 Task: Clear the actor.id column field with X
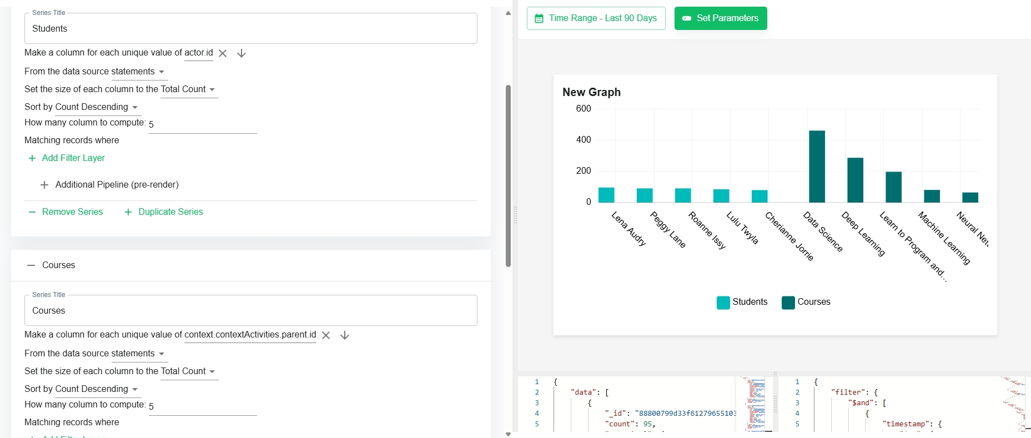(x=223, y=53)
